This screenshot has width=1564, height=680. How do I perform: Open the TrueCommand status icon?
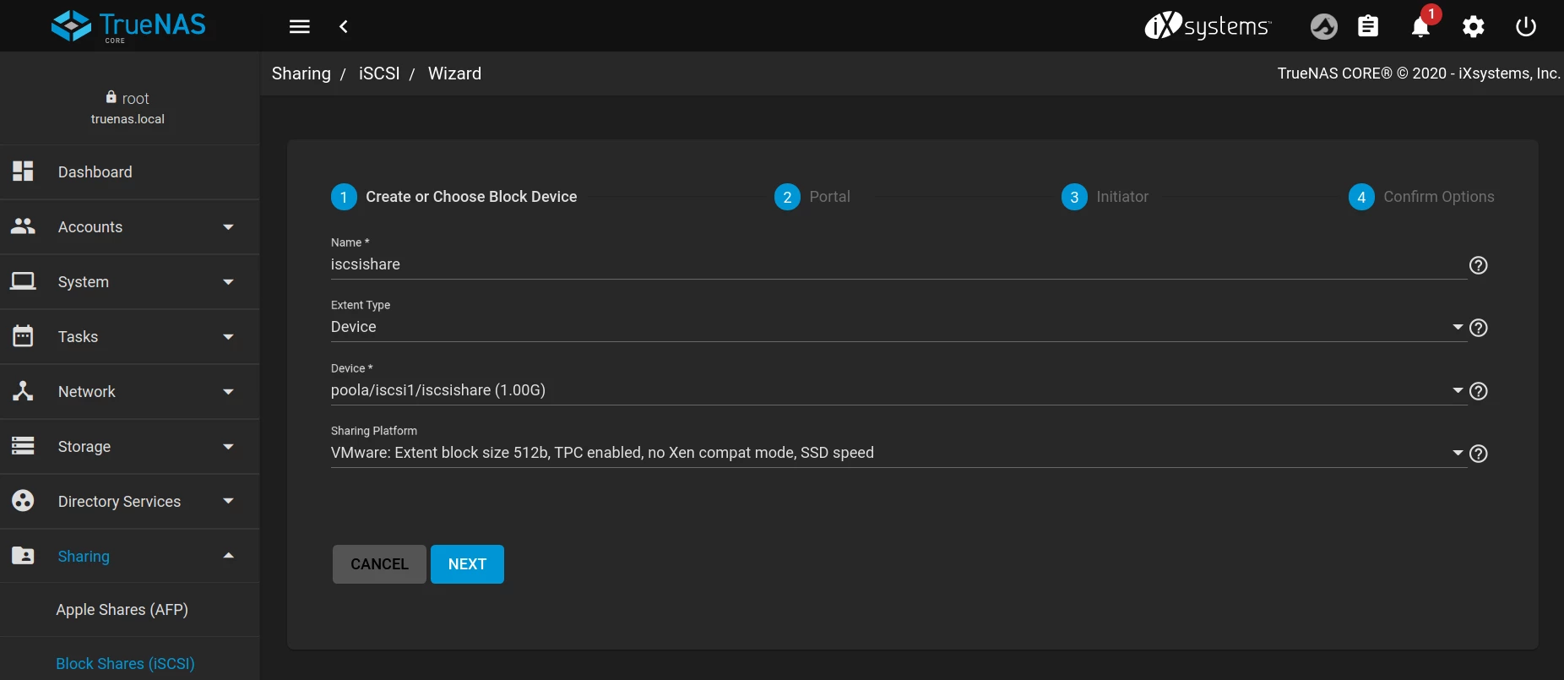[1323, 27]
